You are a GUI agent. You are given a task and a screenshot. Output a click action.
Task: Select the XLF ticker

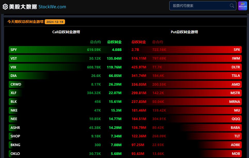click(13, 93)
